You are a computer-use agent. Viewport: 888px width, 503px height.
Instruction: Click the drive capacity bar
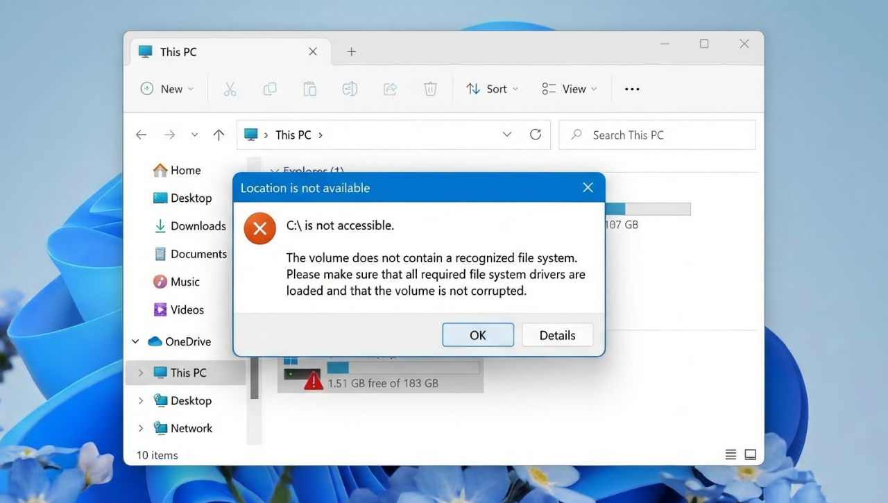[648, 208]
